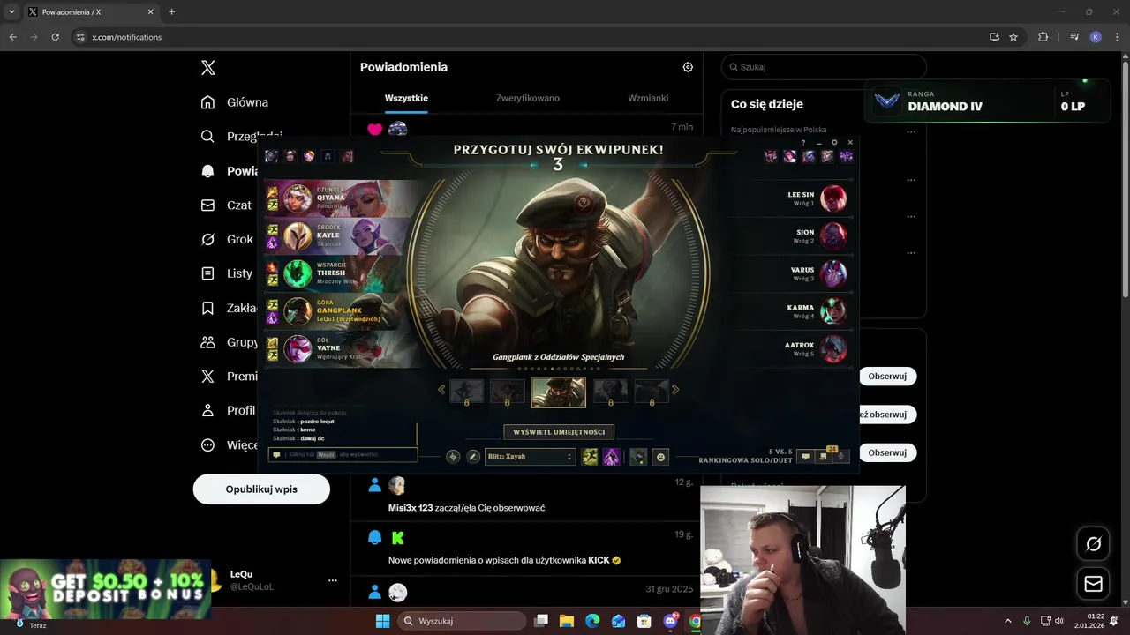Open the LeQu account menu dots
Image resolution: width=1130 pixels, height=635 pixels.
coord(333,580)
